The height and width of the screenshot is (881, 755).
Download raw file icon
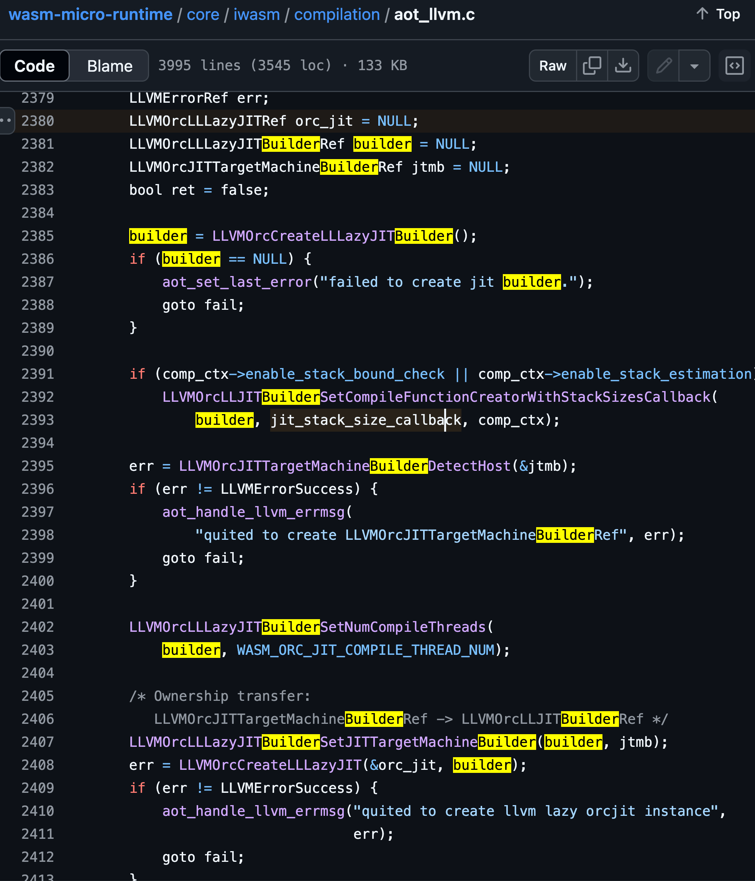(x=623, y=66)
